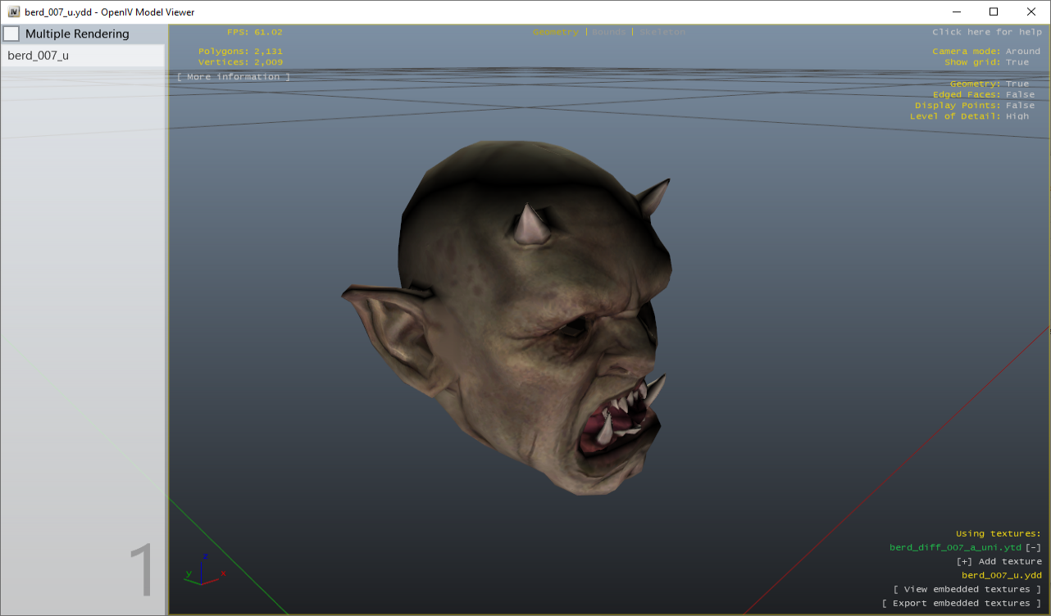This screenshot has width=1051, height=616.
Task: Click the OpenIV icon in title bar
Action: [x=13, y=11]
